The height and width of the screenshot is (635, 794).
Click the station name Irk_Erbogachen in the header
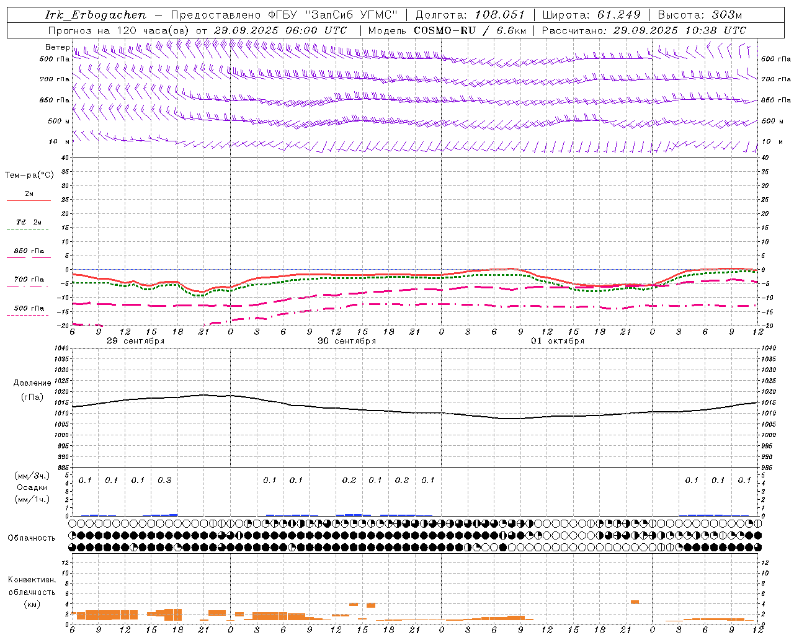(x=96, y=15)
